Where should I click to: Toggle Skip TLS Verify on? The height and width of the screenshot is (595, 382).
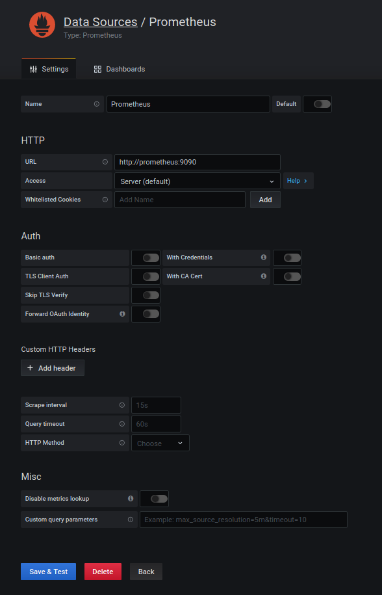click(x=146, y=295)
